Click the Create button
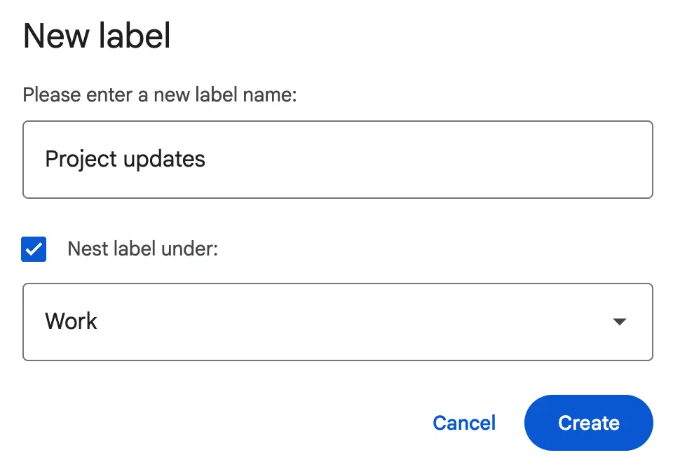Viewport: 673px width, 462px height. 588,423
